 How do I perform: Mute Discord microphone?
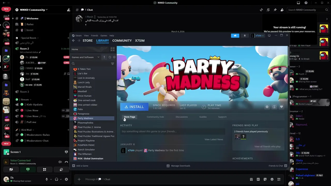[47, 179]
